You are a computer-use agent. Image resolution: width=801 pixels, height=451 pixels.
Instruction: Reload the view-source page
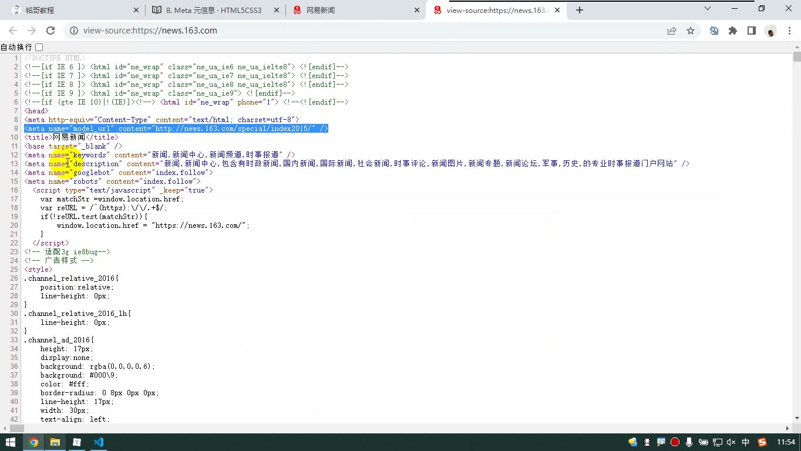51,31
